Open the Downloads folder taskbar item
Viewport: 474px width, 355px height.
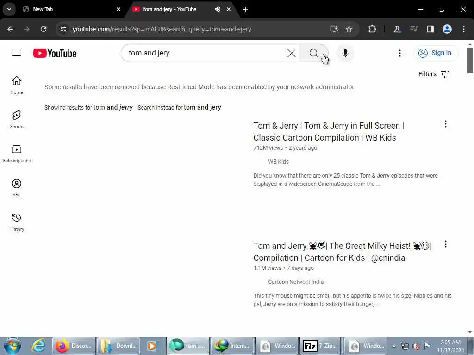click(x=118, y=346)
